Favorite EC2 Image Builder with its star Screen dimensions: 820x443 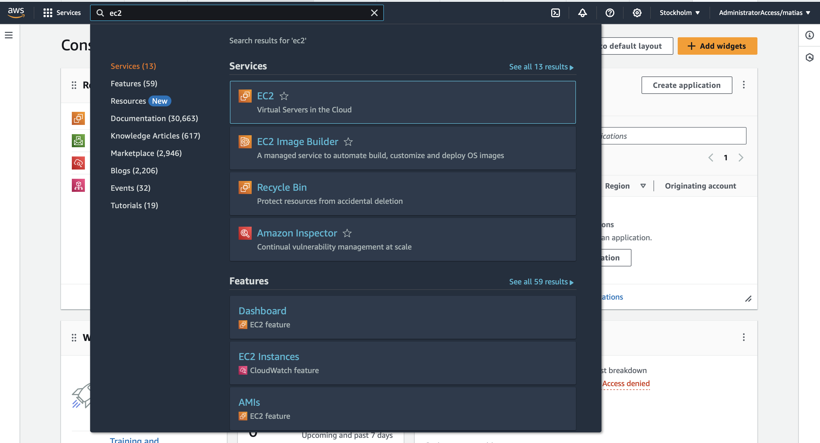point(348,142)
